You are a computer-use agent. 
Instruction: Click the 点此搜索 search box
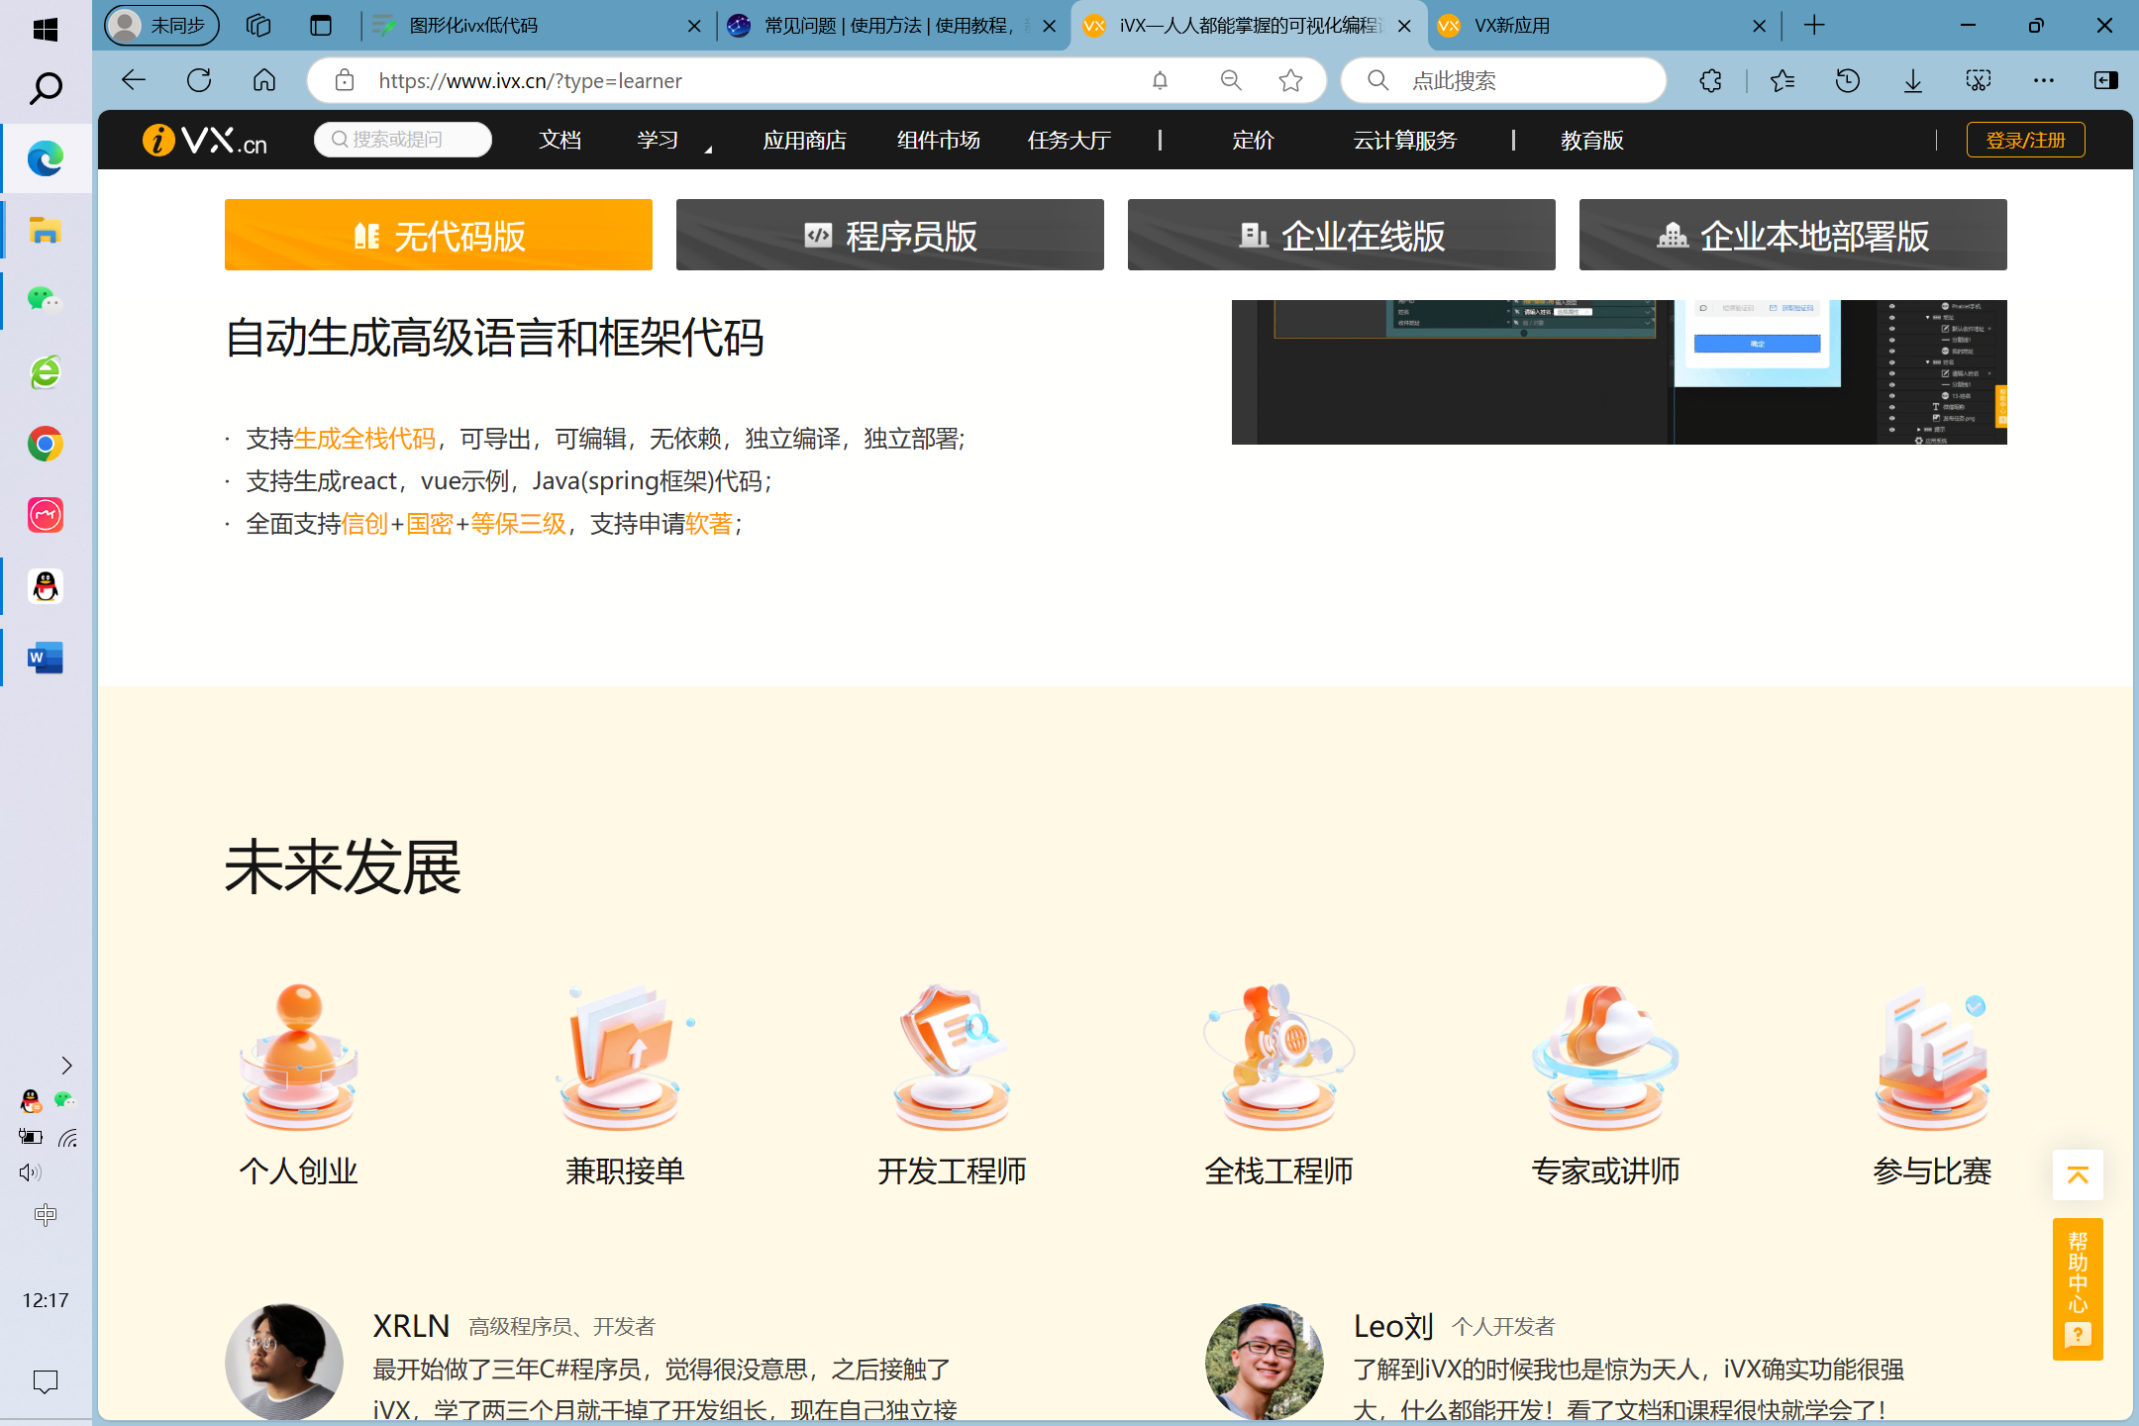point(1503,80)
